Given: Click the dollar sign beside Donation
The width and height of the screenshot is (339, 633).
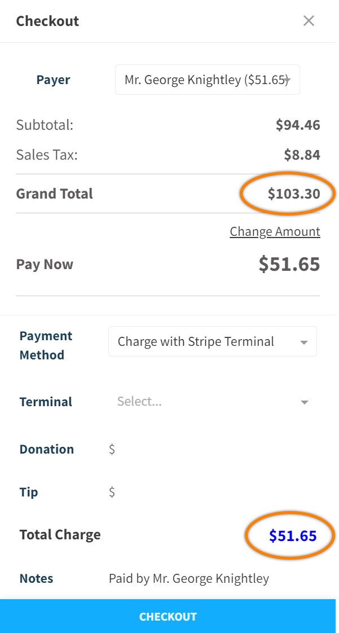Looking at the screenshot, I should (112, 449).
